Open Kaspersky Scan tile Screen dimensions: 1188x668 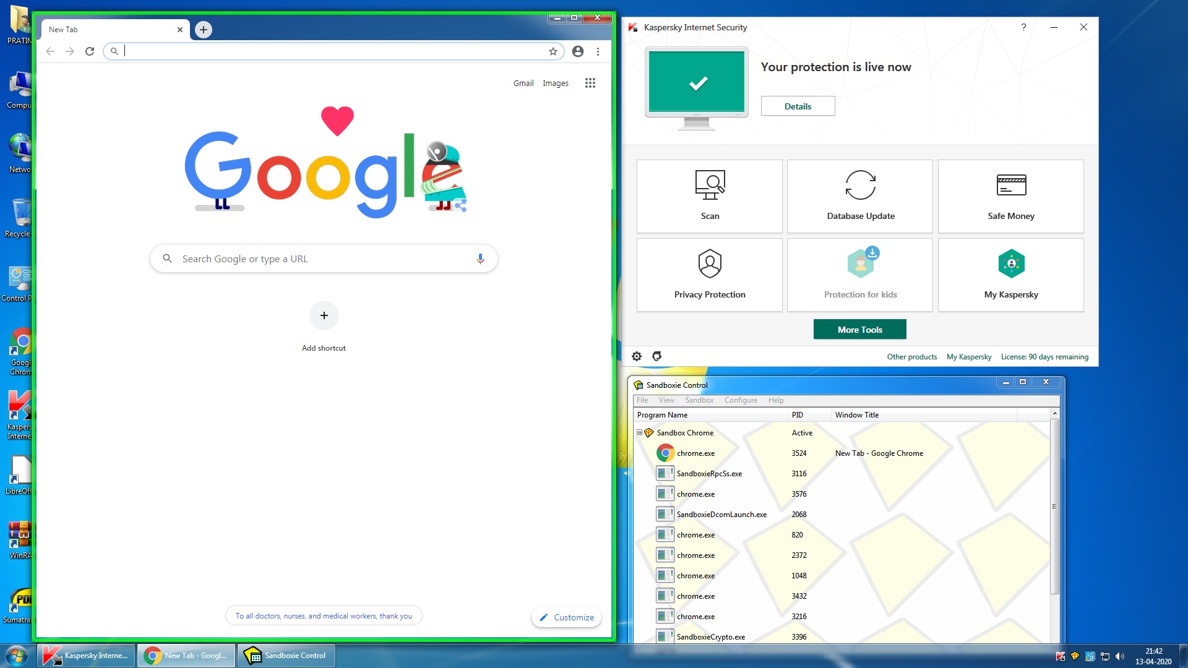click(x=710, y=196)
